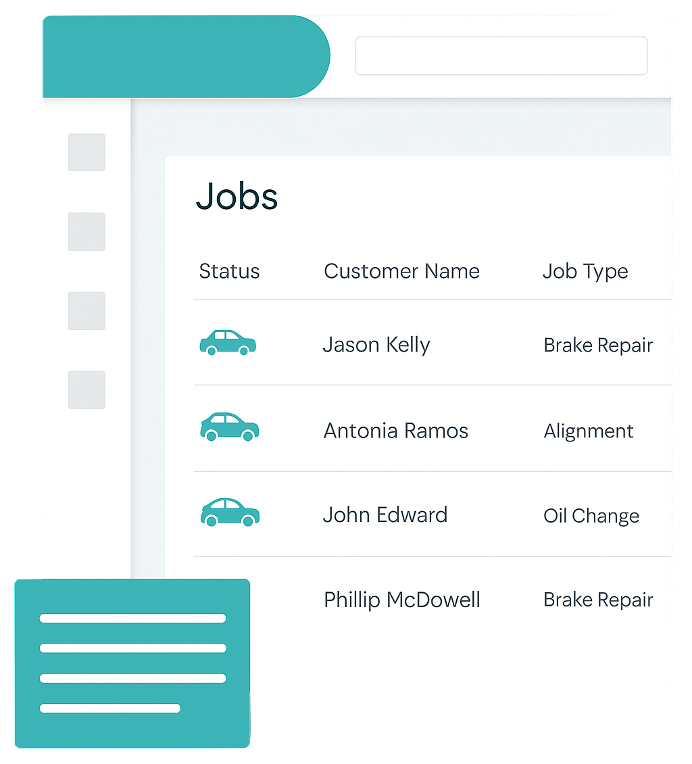This screenshot has height=764, width=692.
Task: Open customer John Edward
Action: (385, 515)
